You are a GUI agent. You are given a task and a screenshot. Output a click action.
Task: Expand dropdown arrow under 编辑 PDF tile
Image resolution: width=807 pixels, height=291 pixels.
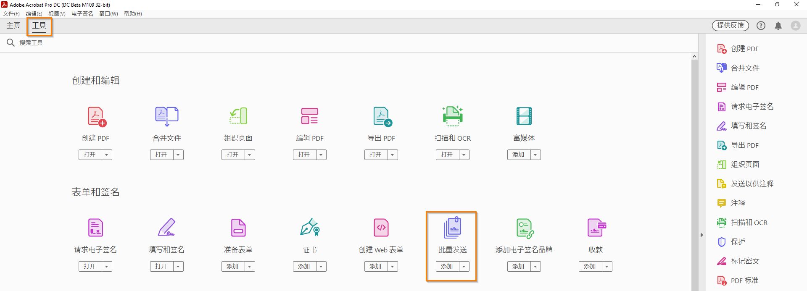click(321, 155)
